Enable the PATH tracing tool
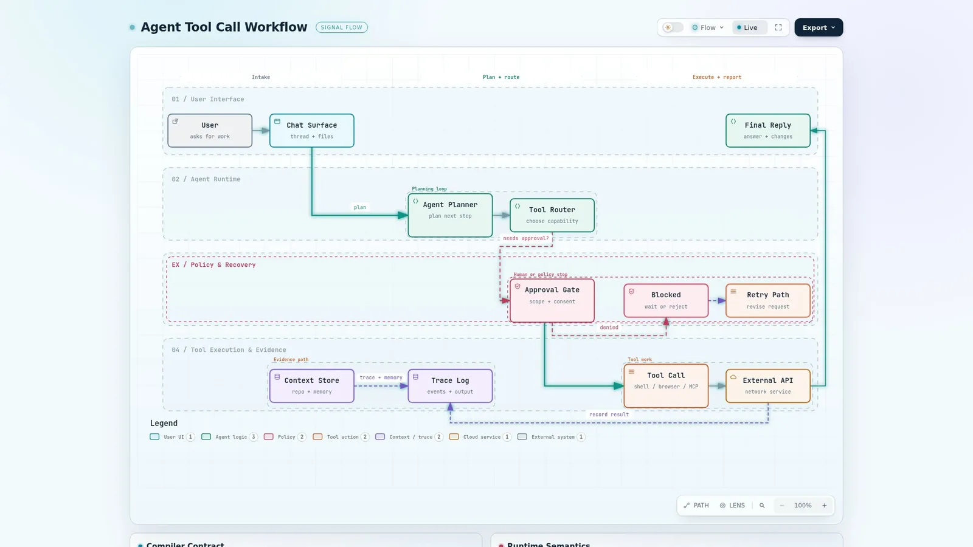This screenshot has width=973, height=547. [x=696, y=505]
